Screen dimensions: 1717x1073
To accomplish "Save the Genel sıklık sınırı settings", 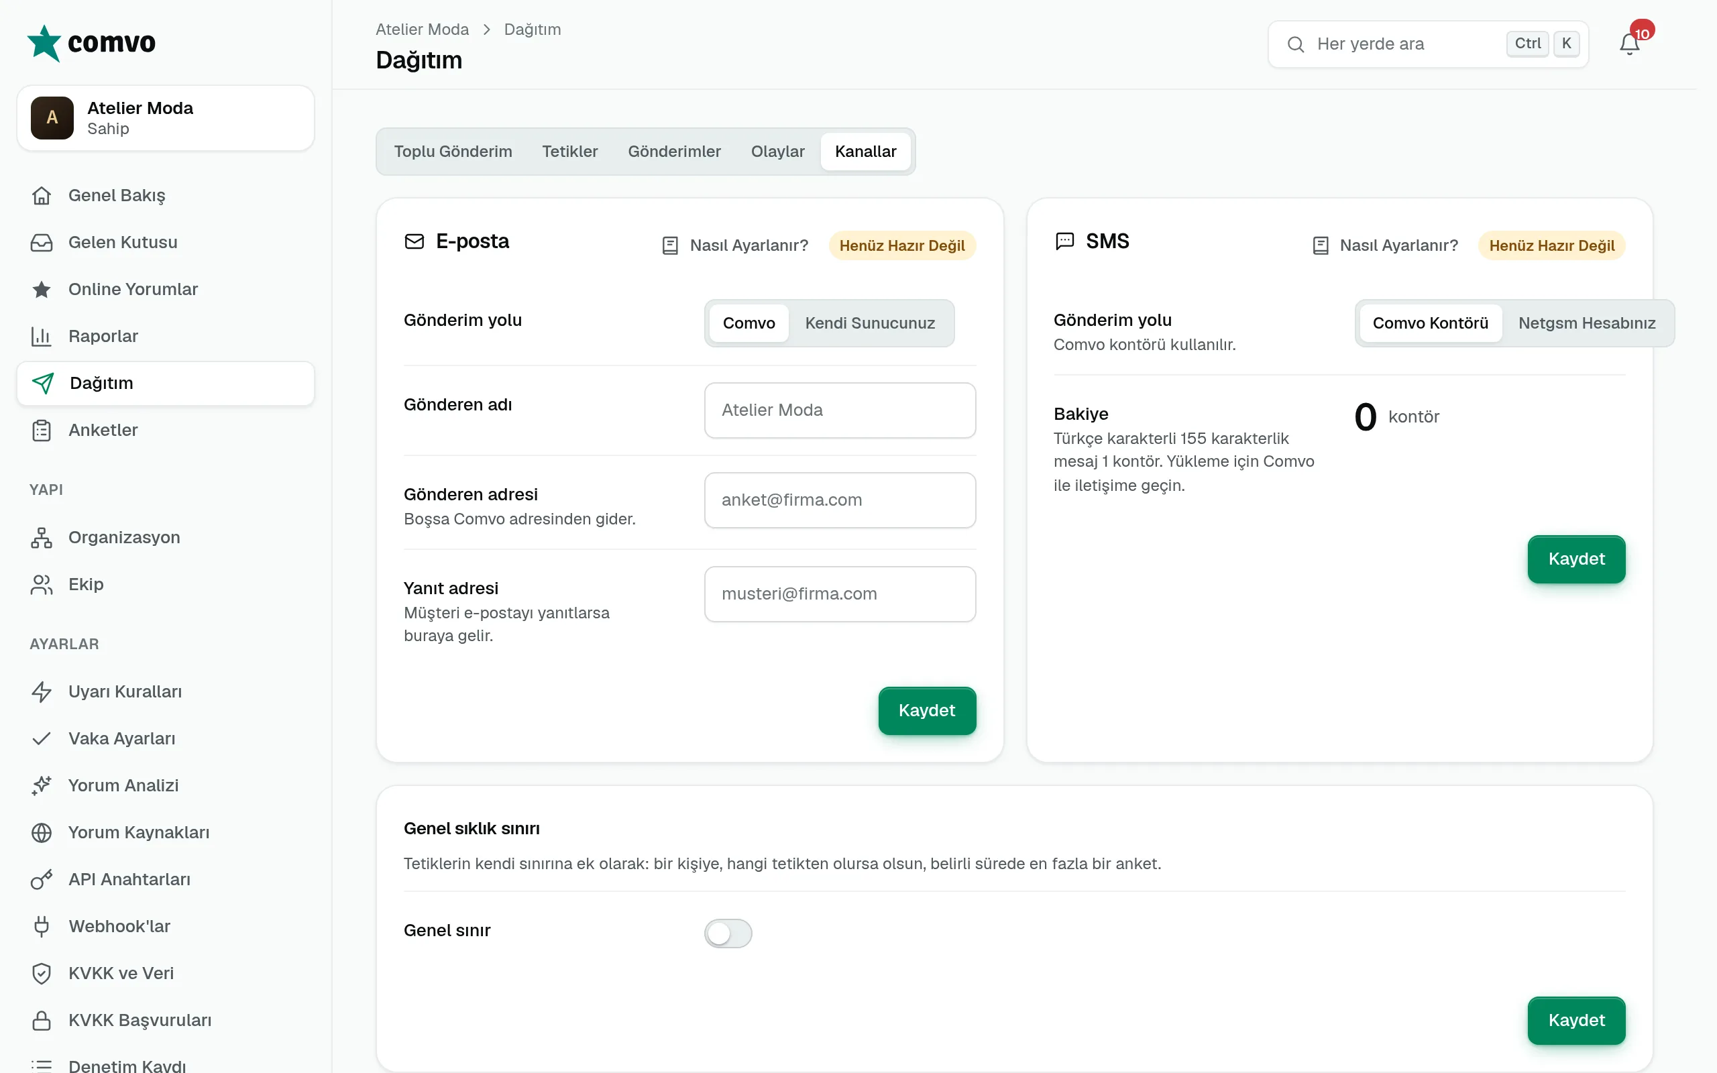I will [x=1575, y=1021].
